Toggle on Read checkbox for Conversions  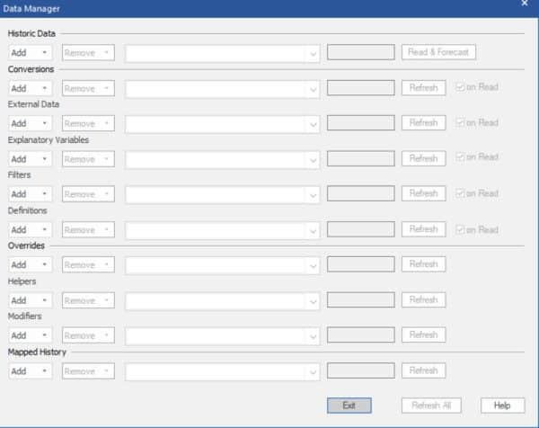(460, 87)
